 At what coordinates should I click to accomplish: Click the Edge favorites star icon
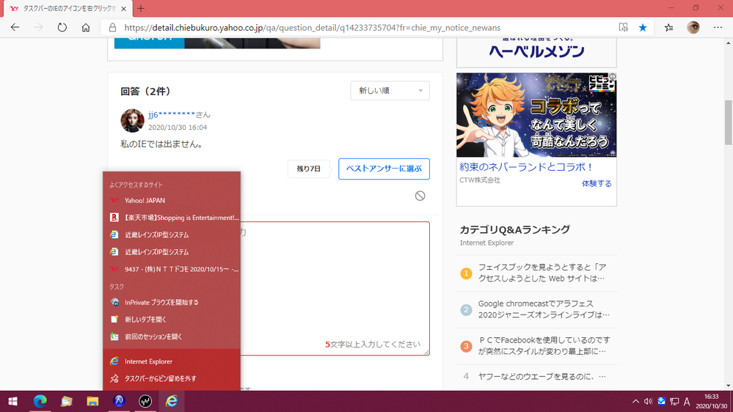coord(643,27)
